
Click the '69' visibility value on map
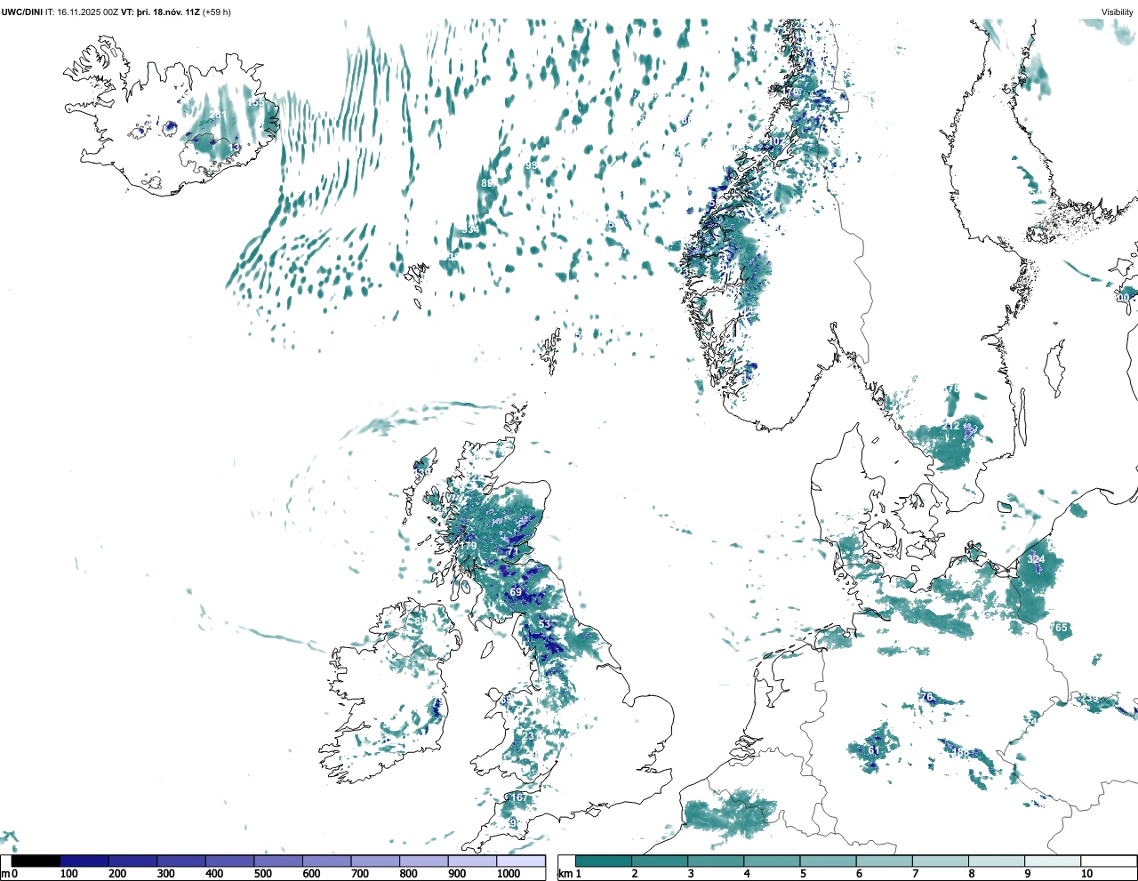click(516, 592)
